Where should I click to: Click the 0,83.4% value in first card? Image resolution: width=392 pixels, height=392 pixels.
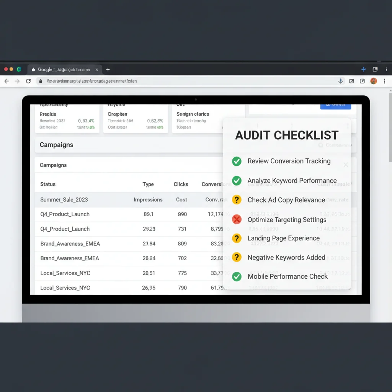86,121
